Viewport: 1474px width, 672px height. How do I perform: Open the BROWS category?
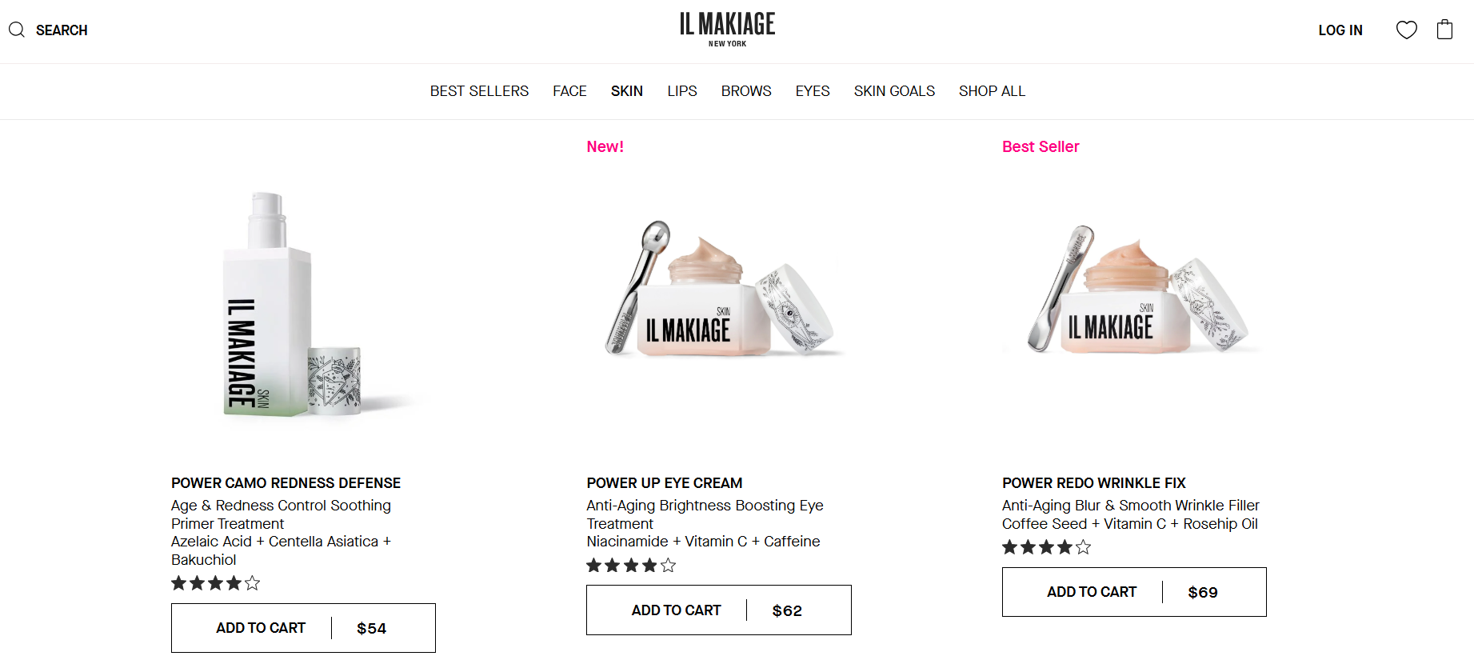pyautogui.click(x=745, y=90)
